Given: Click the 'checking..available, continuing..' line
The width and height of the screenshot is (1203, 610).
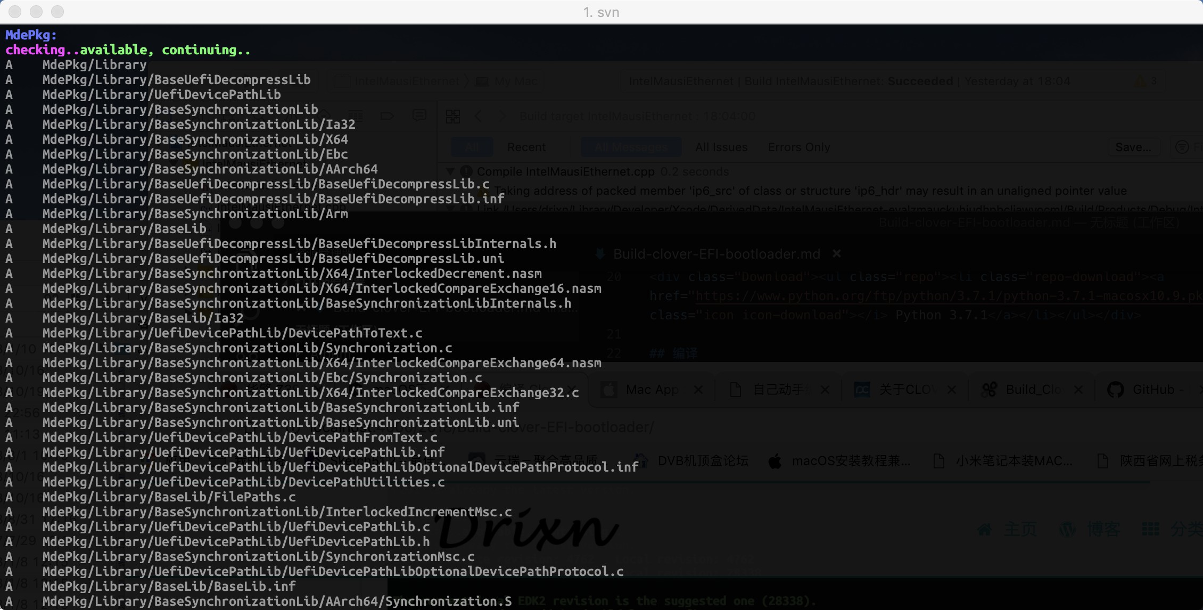Looking at the screenshot, I should point(128,50).
